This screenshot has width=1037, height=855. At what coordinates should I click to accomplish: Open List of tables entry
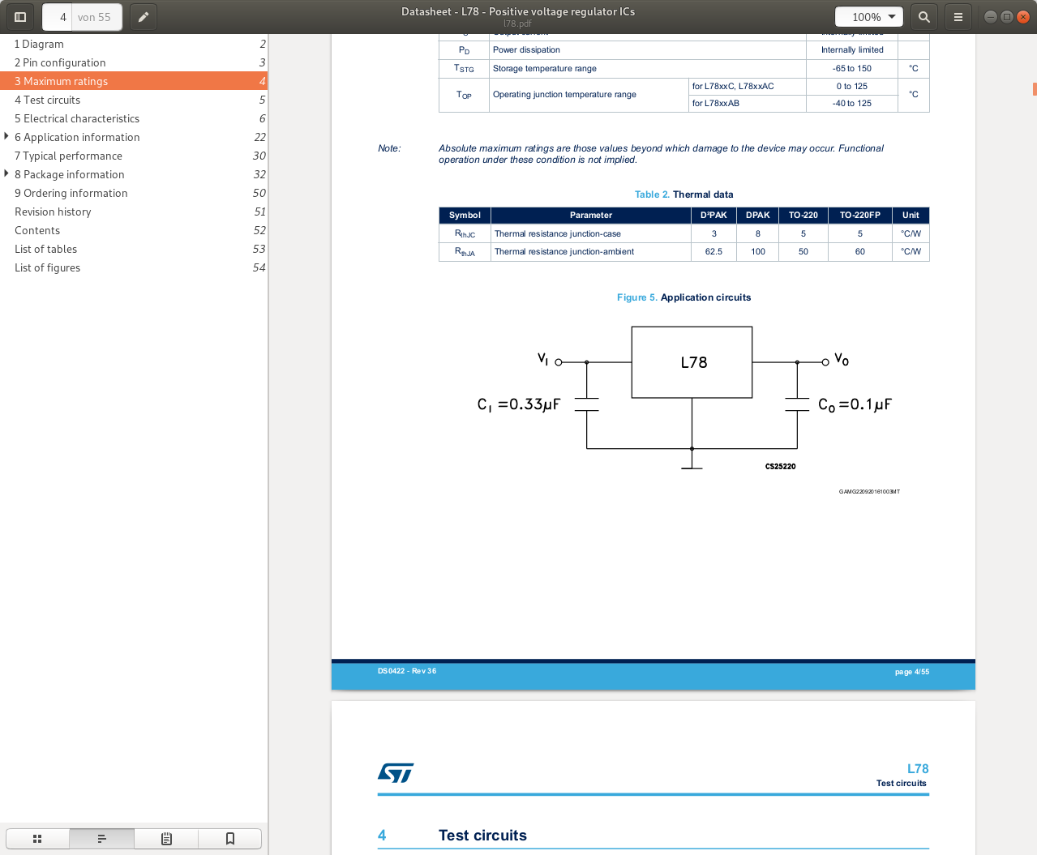coord(134,249)
